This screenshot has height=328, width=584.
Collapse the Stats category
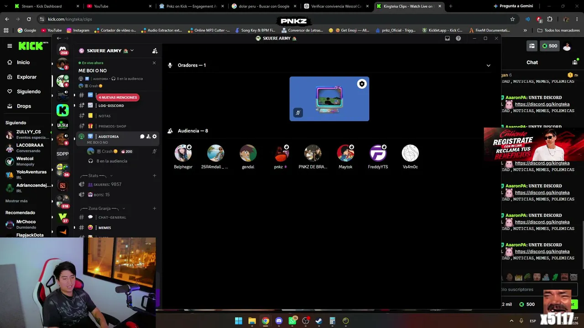click(x=96, y=175)
